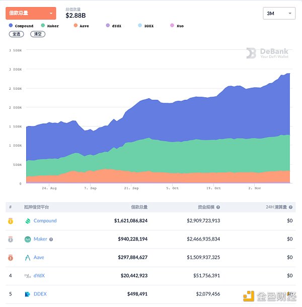Image resolution: width=302 pixels, height=307 pixels.
Task: Click help icon next to Maker name
Action: [51, 239]
